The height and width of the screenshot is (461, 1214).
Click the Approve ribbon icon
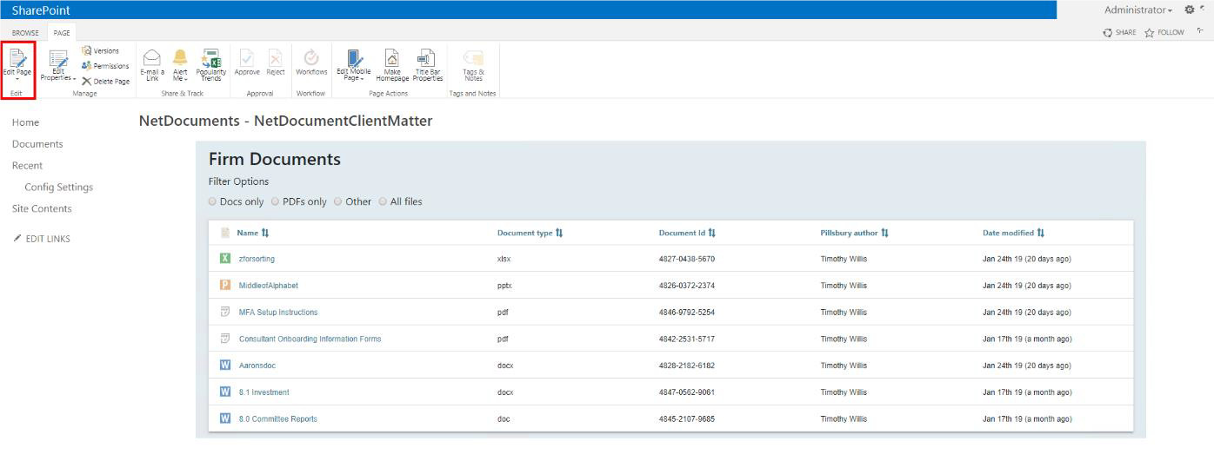tap(247, 57)
